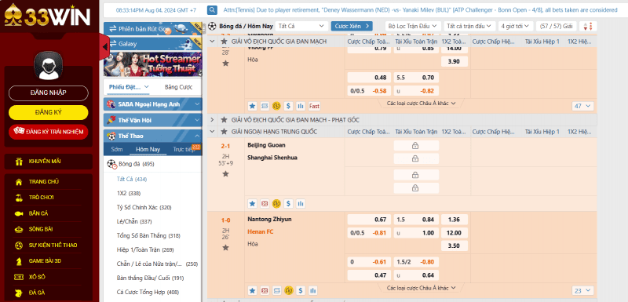Open the 4 giờ tới time filter dropdown

(x=516, y=26)
